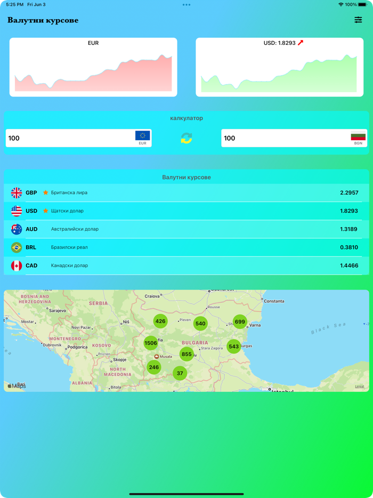The width and height of the screenshot is (373, 498).
Task: Select the BGN flag in calculator
Action: [x=358, y=135]
